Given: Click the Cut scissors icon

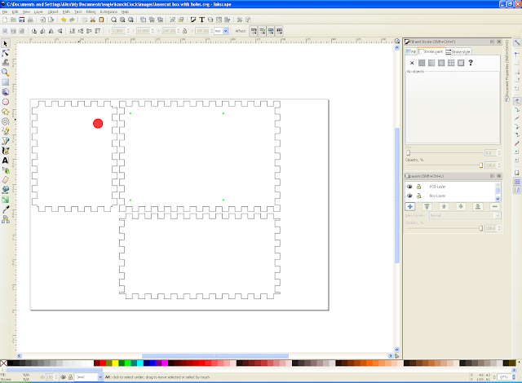Looking at the screenshot, I should click(93, 20).
